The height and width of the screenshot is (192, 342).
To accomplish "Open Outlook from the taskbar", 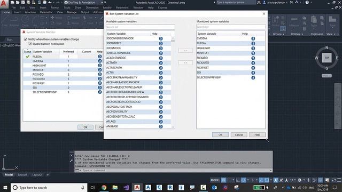I will tap(214, 187).
